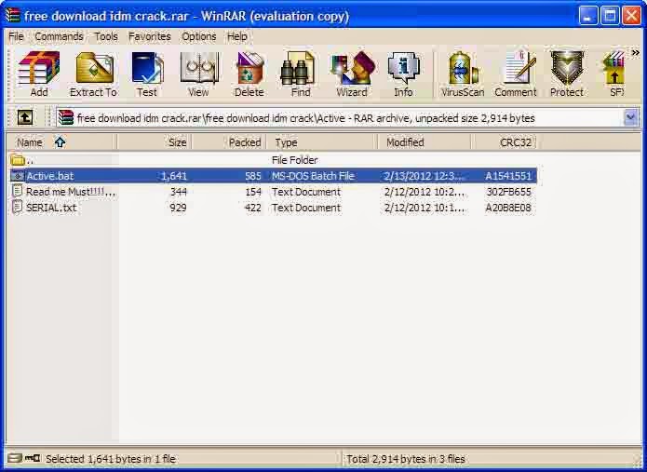Click the key icon in status bar

click(33, 458)
